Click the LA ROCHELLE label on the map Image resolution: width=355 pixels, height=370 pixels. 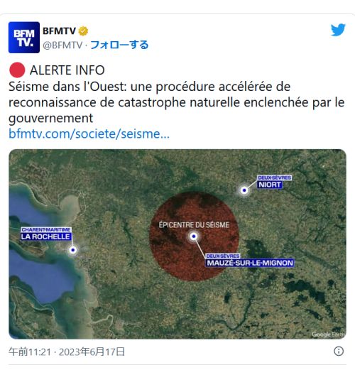coord(45,236)
